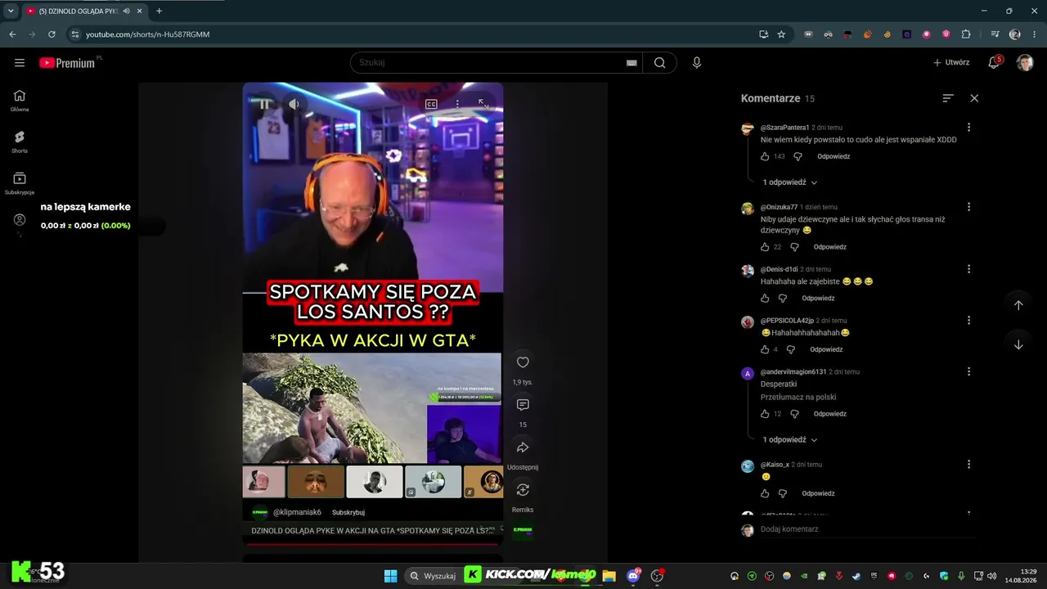Open the YouTube guide hamburger menu
This screenshot has height=589, width=1047.
tap(20, 63)
